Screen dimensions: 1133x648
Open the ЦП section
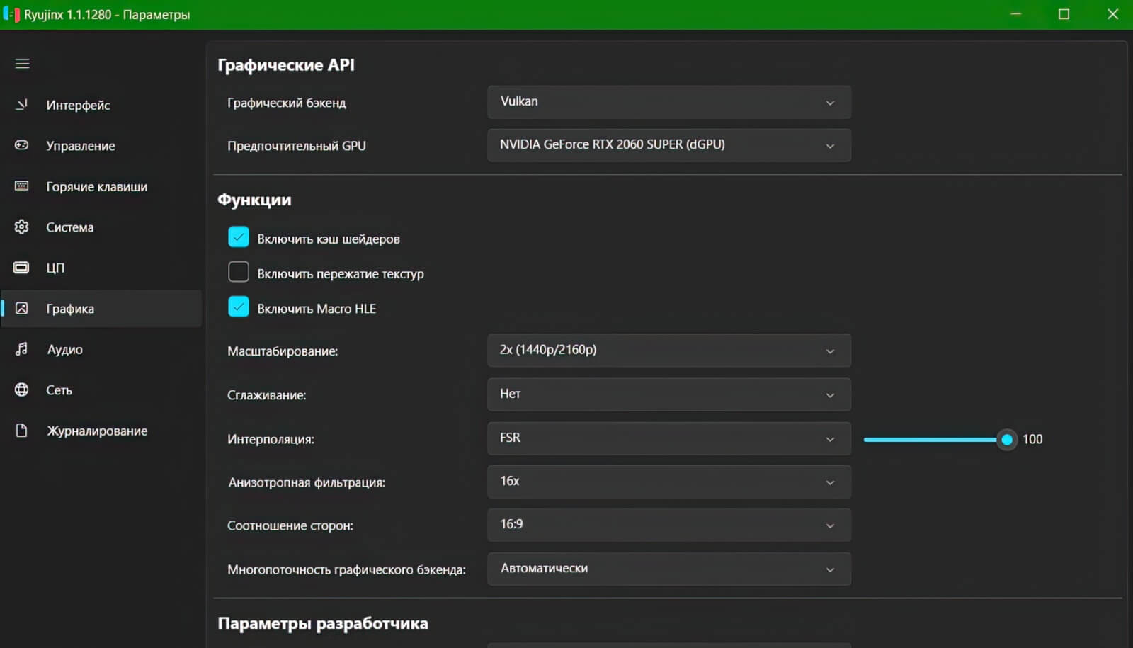coord(102,268)
